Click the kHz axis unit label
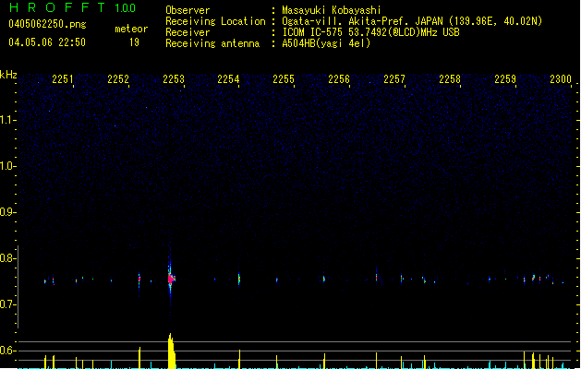The height and width of the screenshot is (369, 581). coord(9,75)
